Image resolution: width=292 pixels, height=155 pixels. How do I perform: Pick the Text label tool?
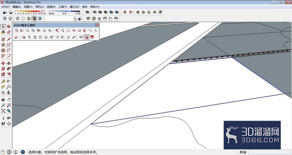[9, 87]
